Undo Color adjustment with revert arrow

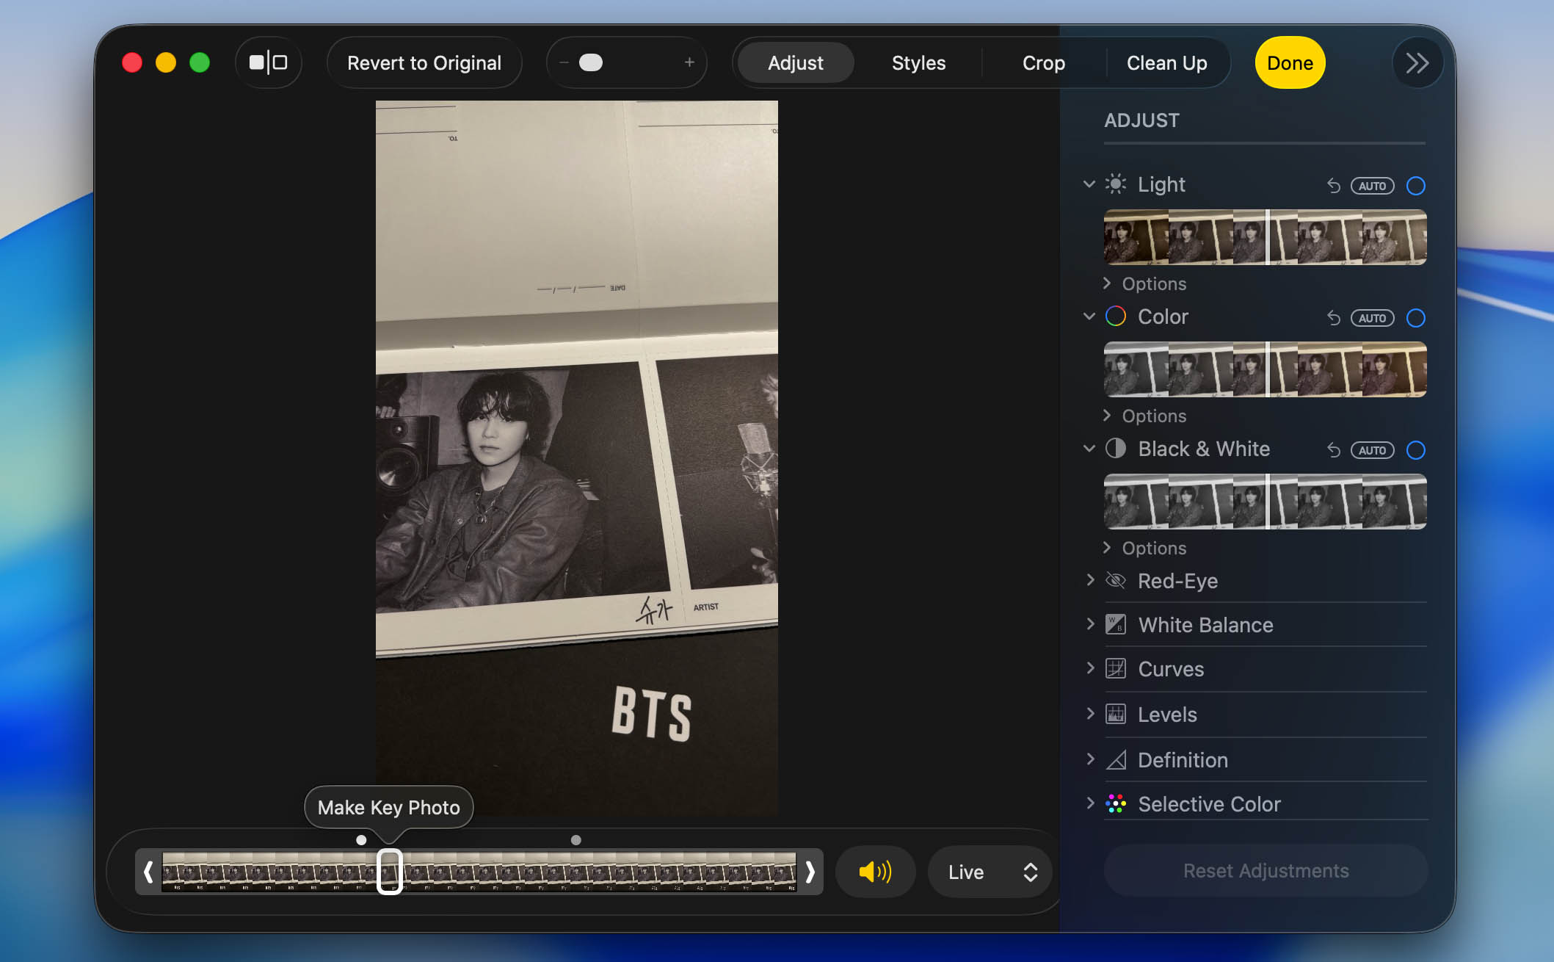pos(1334,318)
